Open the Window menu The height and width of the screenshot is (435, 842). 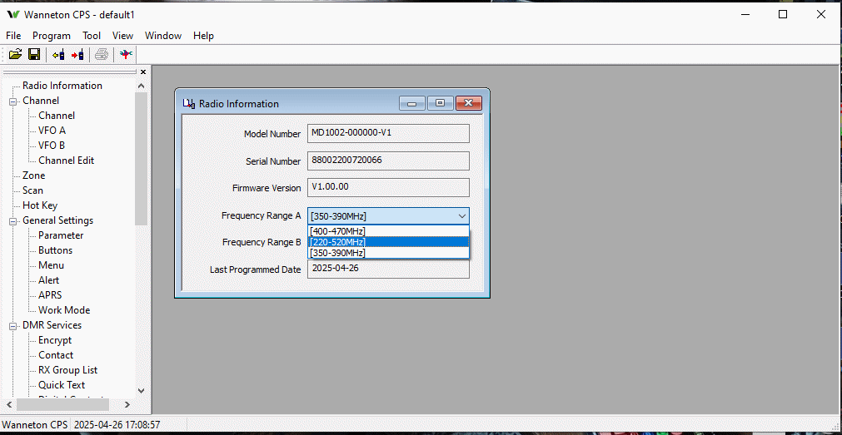(x=163, y=36)
